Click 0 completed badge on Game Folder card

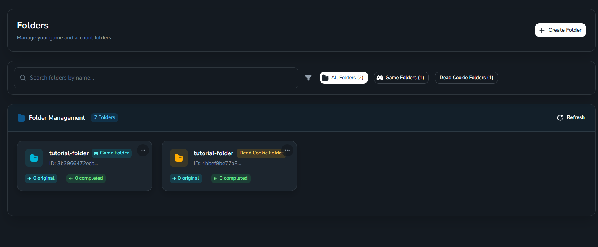click(86, 178)
